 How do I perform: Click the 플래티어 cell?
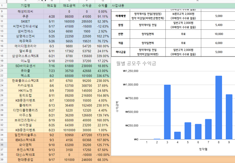[x=26, y=106]
